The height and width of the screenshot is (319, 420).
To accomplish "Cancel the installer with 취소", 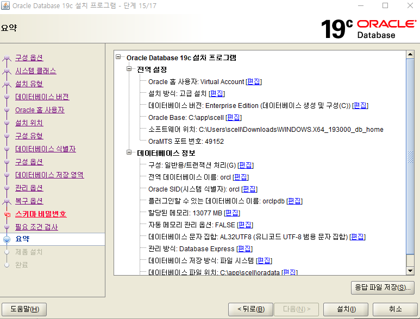I will point(396,309).
